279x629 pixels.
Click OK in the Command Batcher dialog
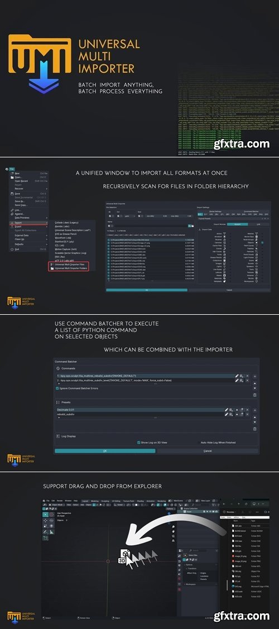[105, 451]
